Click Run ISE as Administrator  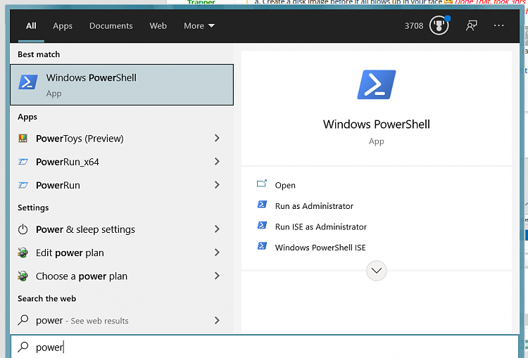click(x=320, y=226)
